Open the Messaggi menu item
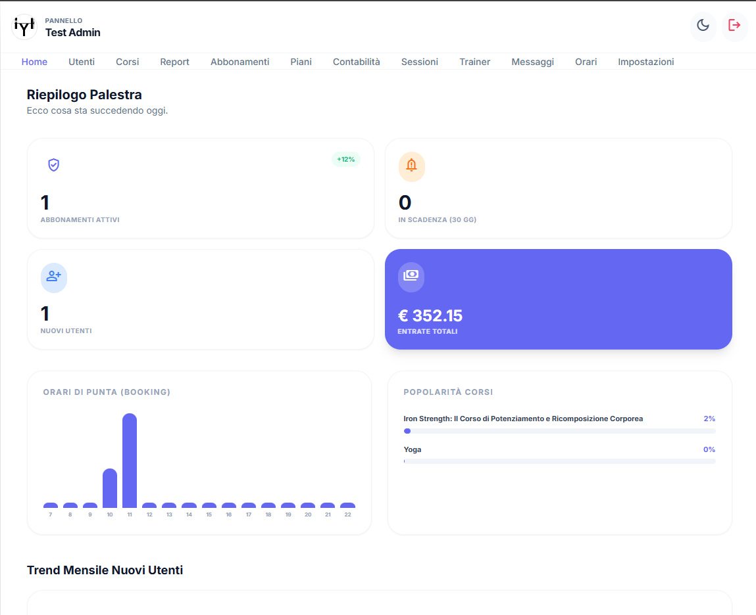756x615 pixels. 532,61
